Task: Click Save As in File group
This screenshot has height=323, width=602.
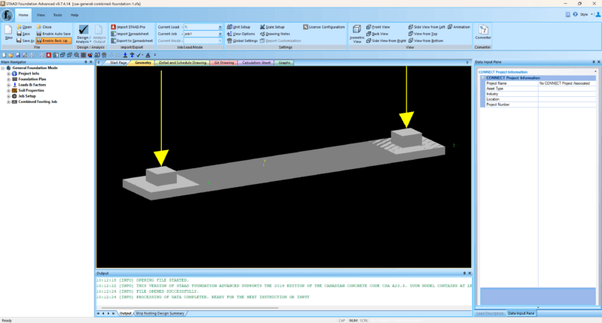Action: pos(26,41)
